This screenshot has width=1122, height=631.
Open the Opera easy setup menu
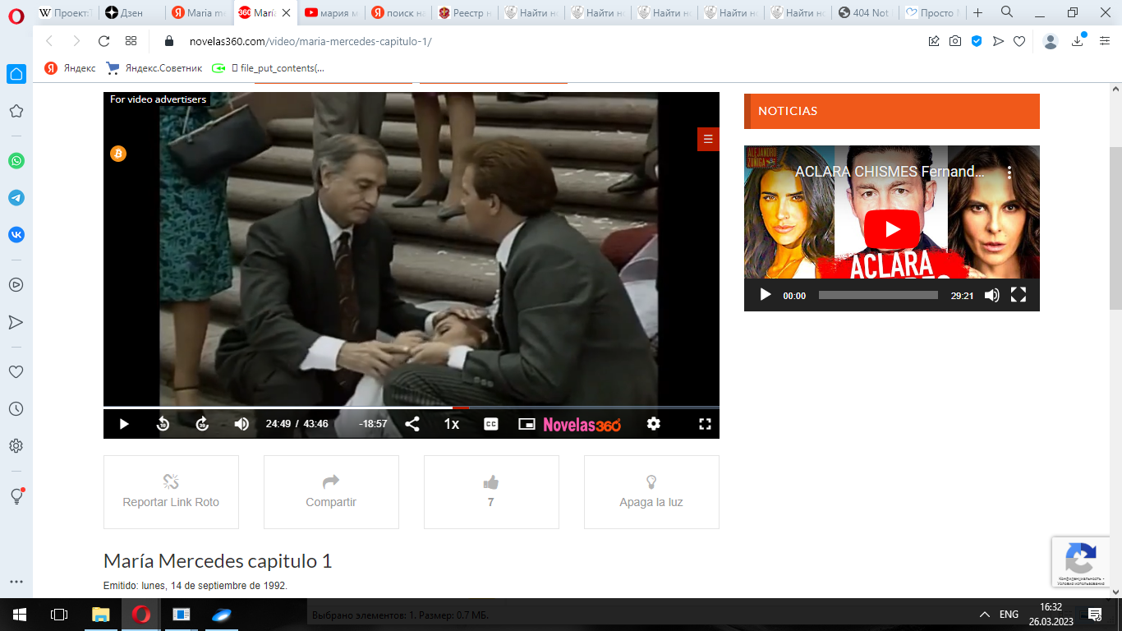pyautogui.click(x=1105, y=41)
